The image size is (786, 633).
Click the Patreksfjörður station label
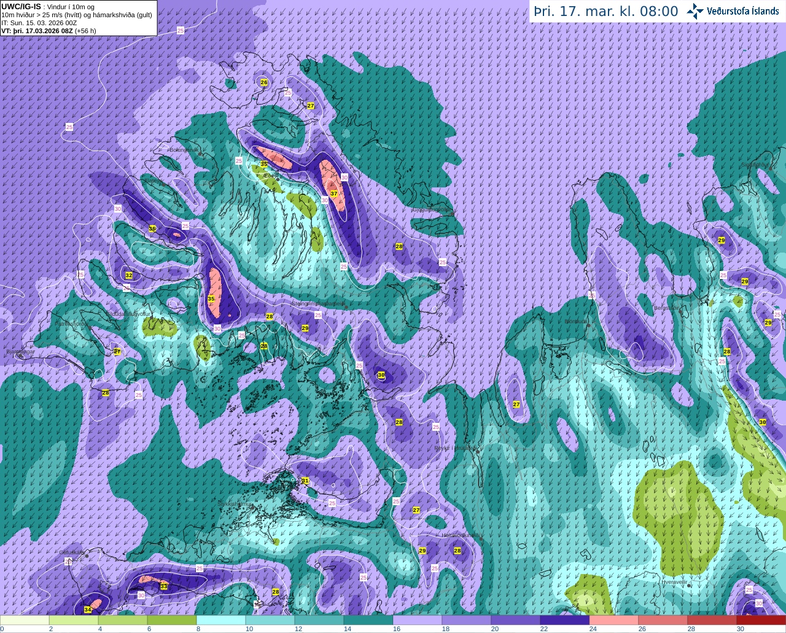pos(71,323)
